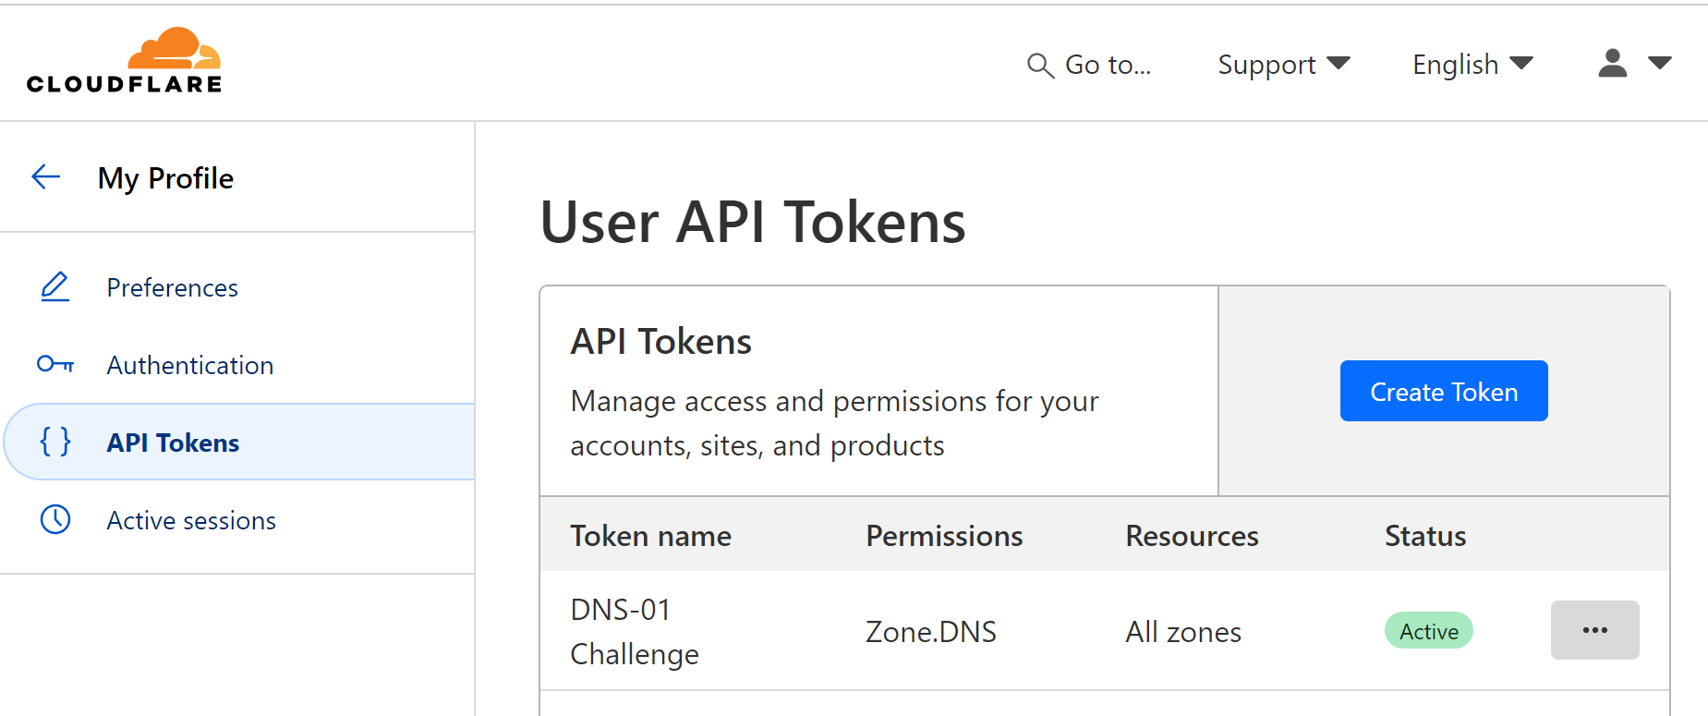Click the Resources column header

(1192, 536)
